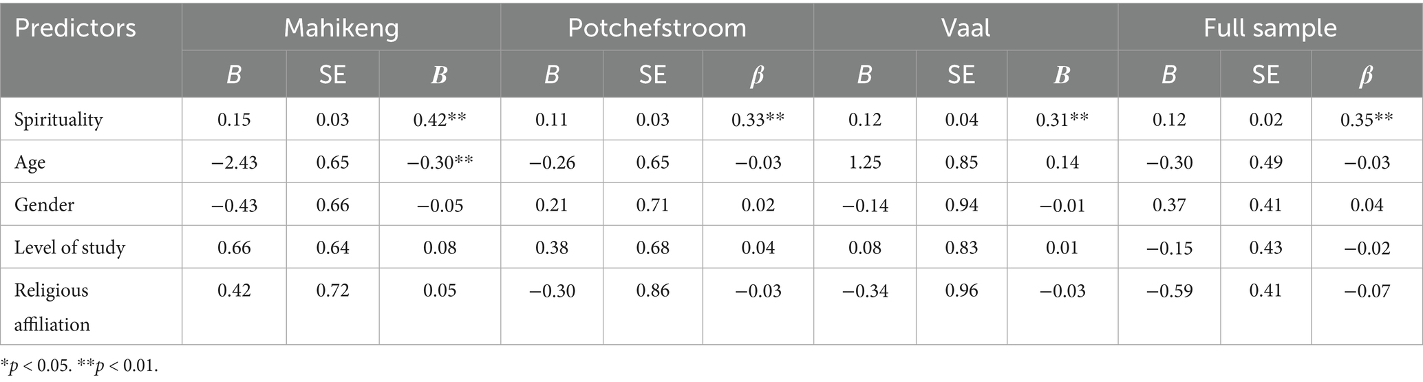This screenshot has width=1423, height=382.
Task: Select the 0.94 SE value in Gender row
Action: [x=961, y=205]
